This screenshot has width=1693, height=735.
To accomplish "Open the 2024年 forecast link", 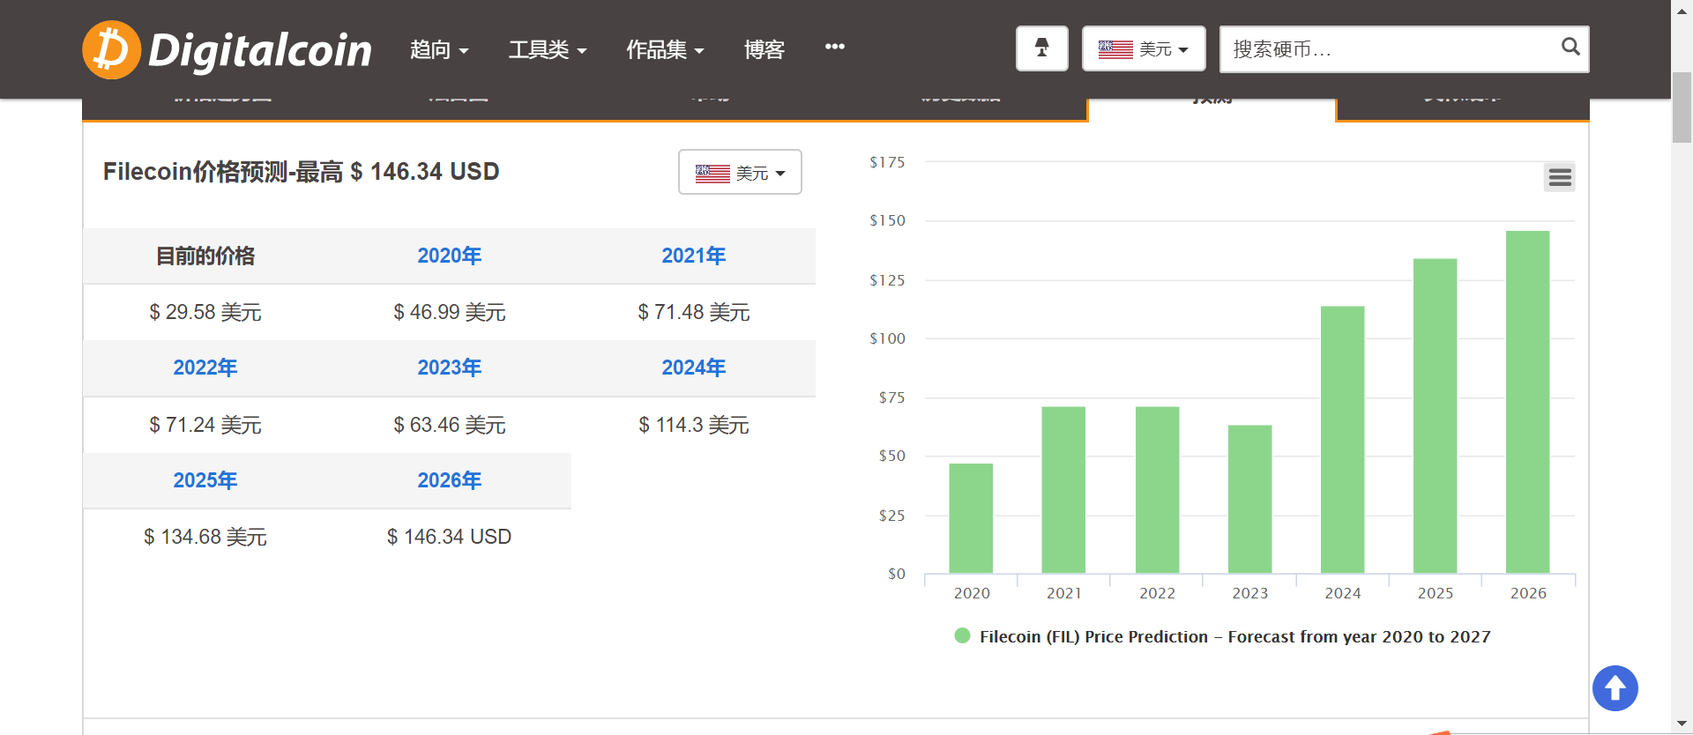I will coord(694,367).
